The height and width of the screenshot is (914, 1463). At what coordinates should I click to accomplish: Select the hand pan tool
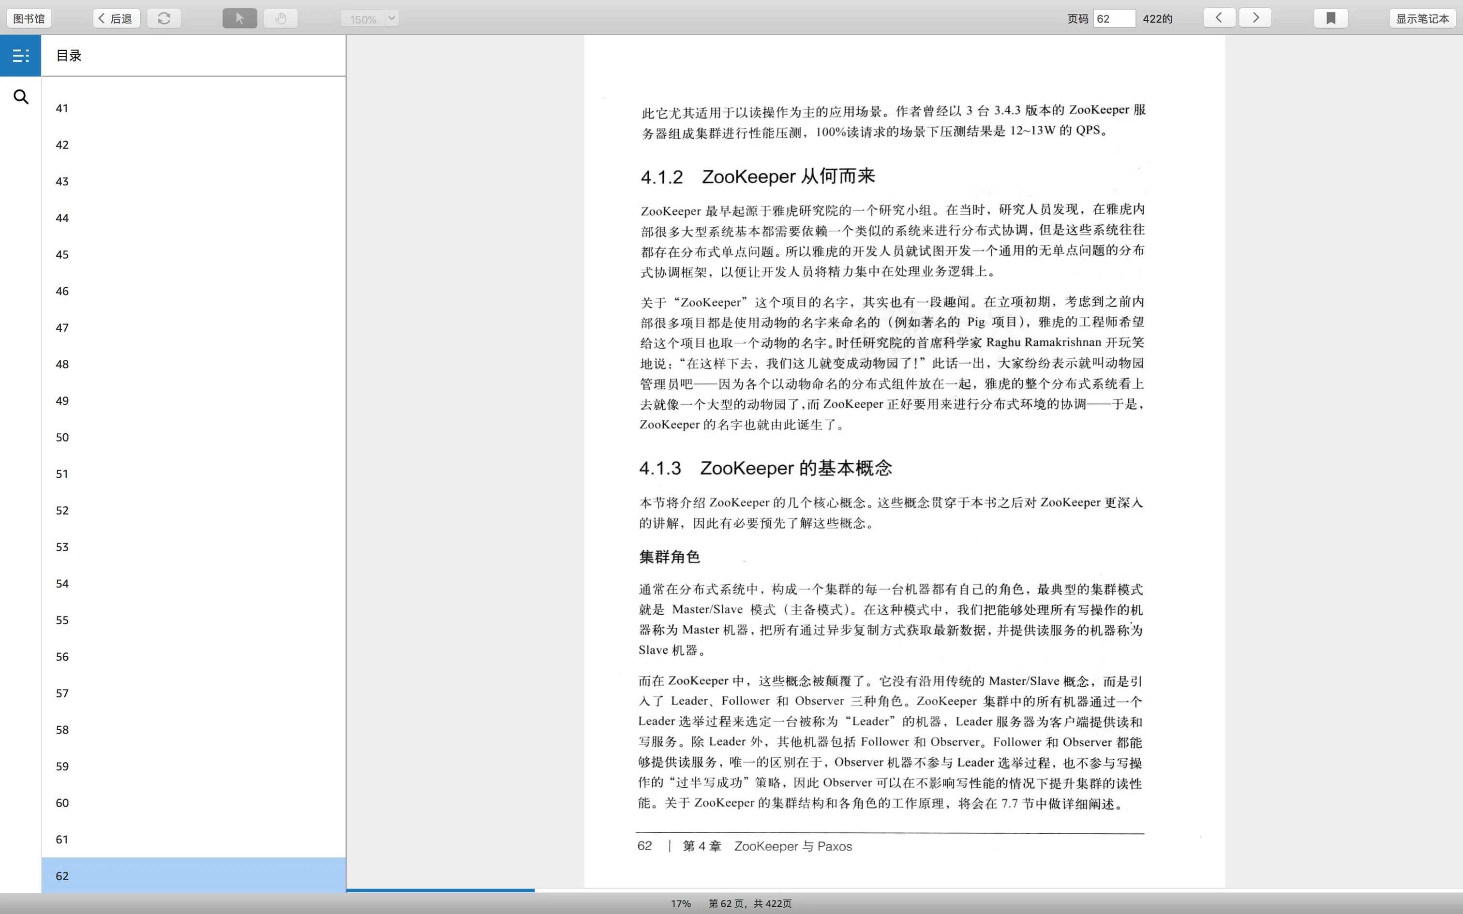click(x=280, y=18)
